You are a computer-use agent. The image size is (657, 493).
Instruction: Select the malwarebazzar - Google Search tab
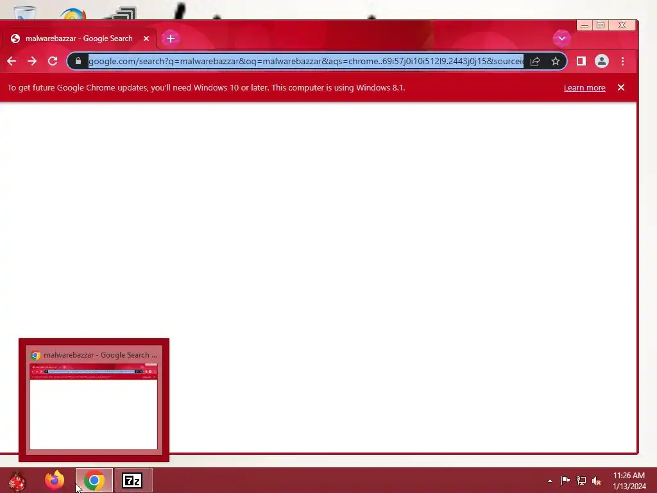(x=80, y=39)
